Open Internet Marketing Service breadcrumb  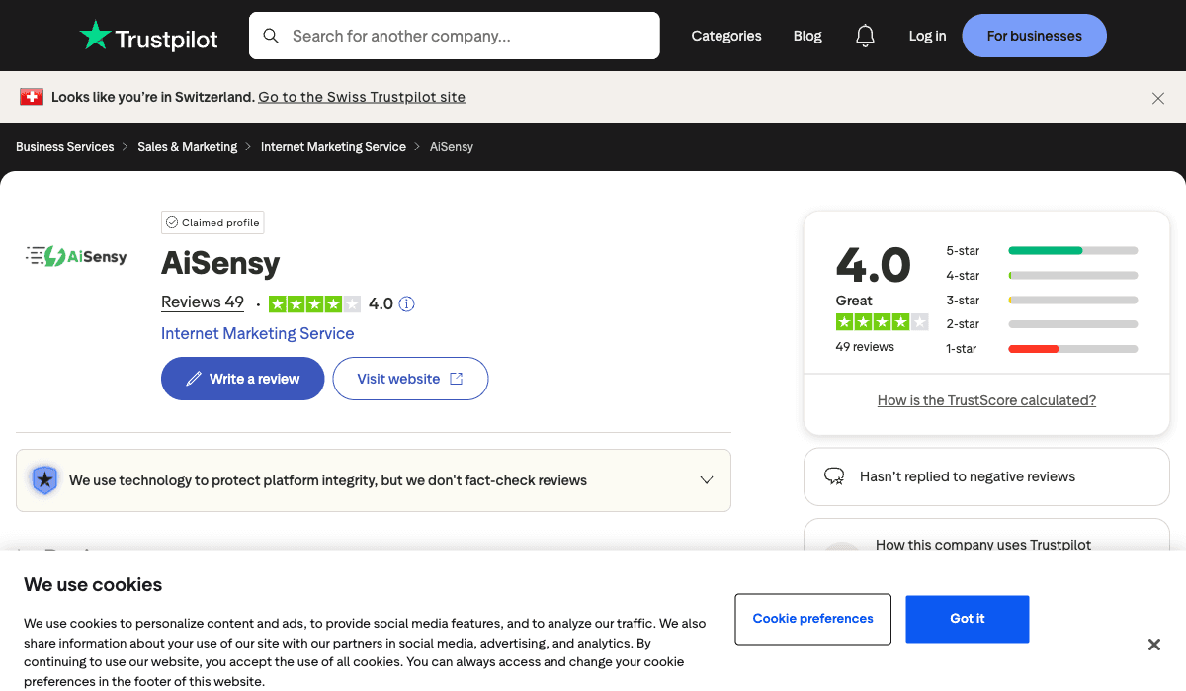point(333,147)
